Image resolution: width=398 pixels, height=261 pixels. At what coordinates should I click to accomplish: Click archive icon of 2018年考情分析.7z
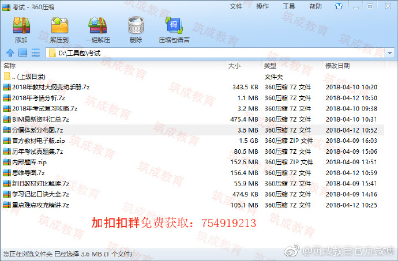(x=7, y=98)
